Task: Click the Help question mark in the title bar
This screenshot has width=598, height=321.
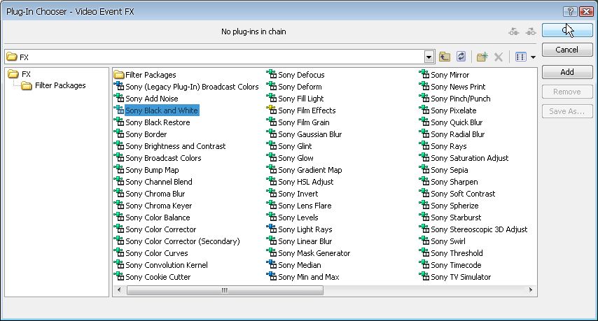Action: (x=570, y=11)
